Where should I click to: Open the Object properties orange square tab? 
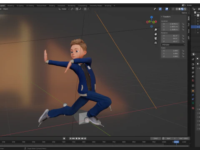193,91
